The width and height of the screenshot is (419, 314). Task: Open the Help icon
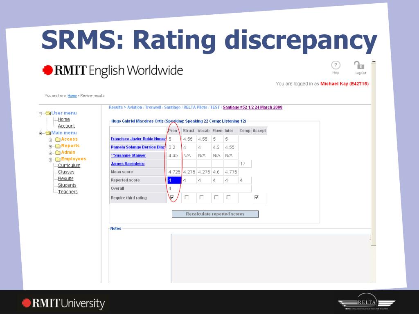[336, 65]
